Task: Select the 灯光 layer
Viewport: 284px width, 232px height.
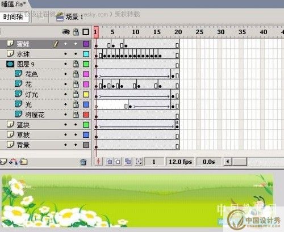Action: click(45, 94)
